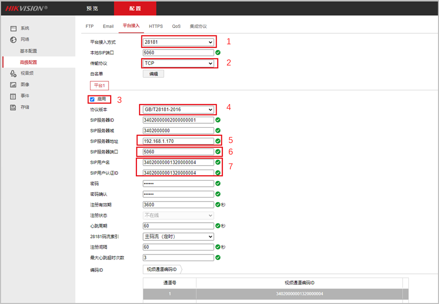Image resolution: width=439 pixels, height=304 pixels.
Task: Open the QoS tab
Action: click(x=176, y=26)
